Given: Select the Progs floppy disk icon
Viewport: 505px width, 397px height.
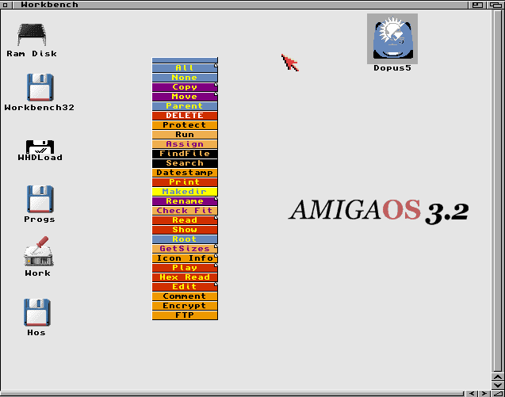Looking at the screenshot, I should [40, 199].
